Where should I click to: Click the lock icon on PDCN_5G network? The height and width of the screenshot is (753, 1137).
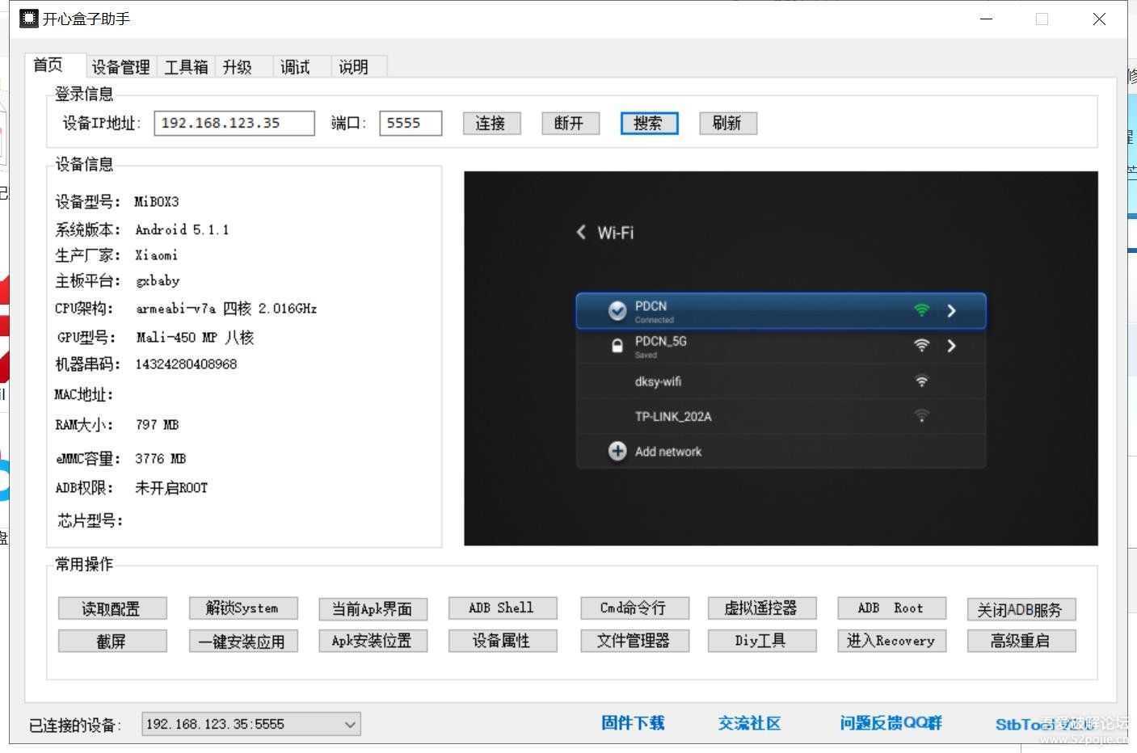tap(617, 345)
